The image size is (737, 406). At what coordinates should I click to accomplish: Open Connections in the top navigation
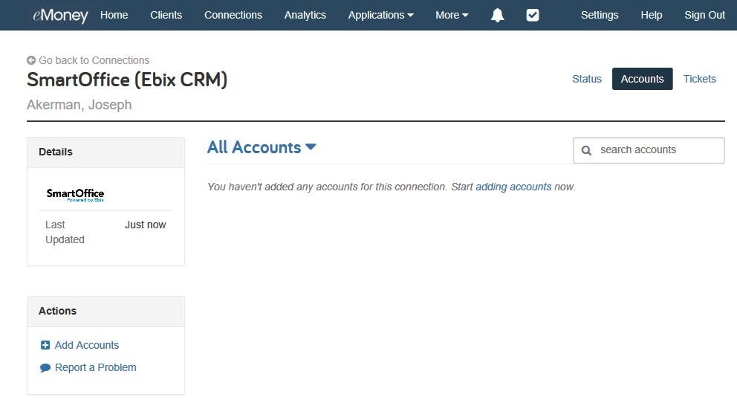233,15
